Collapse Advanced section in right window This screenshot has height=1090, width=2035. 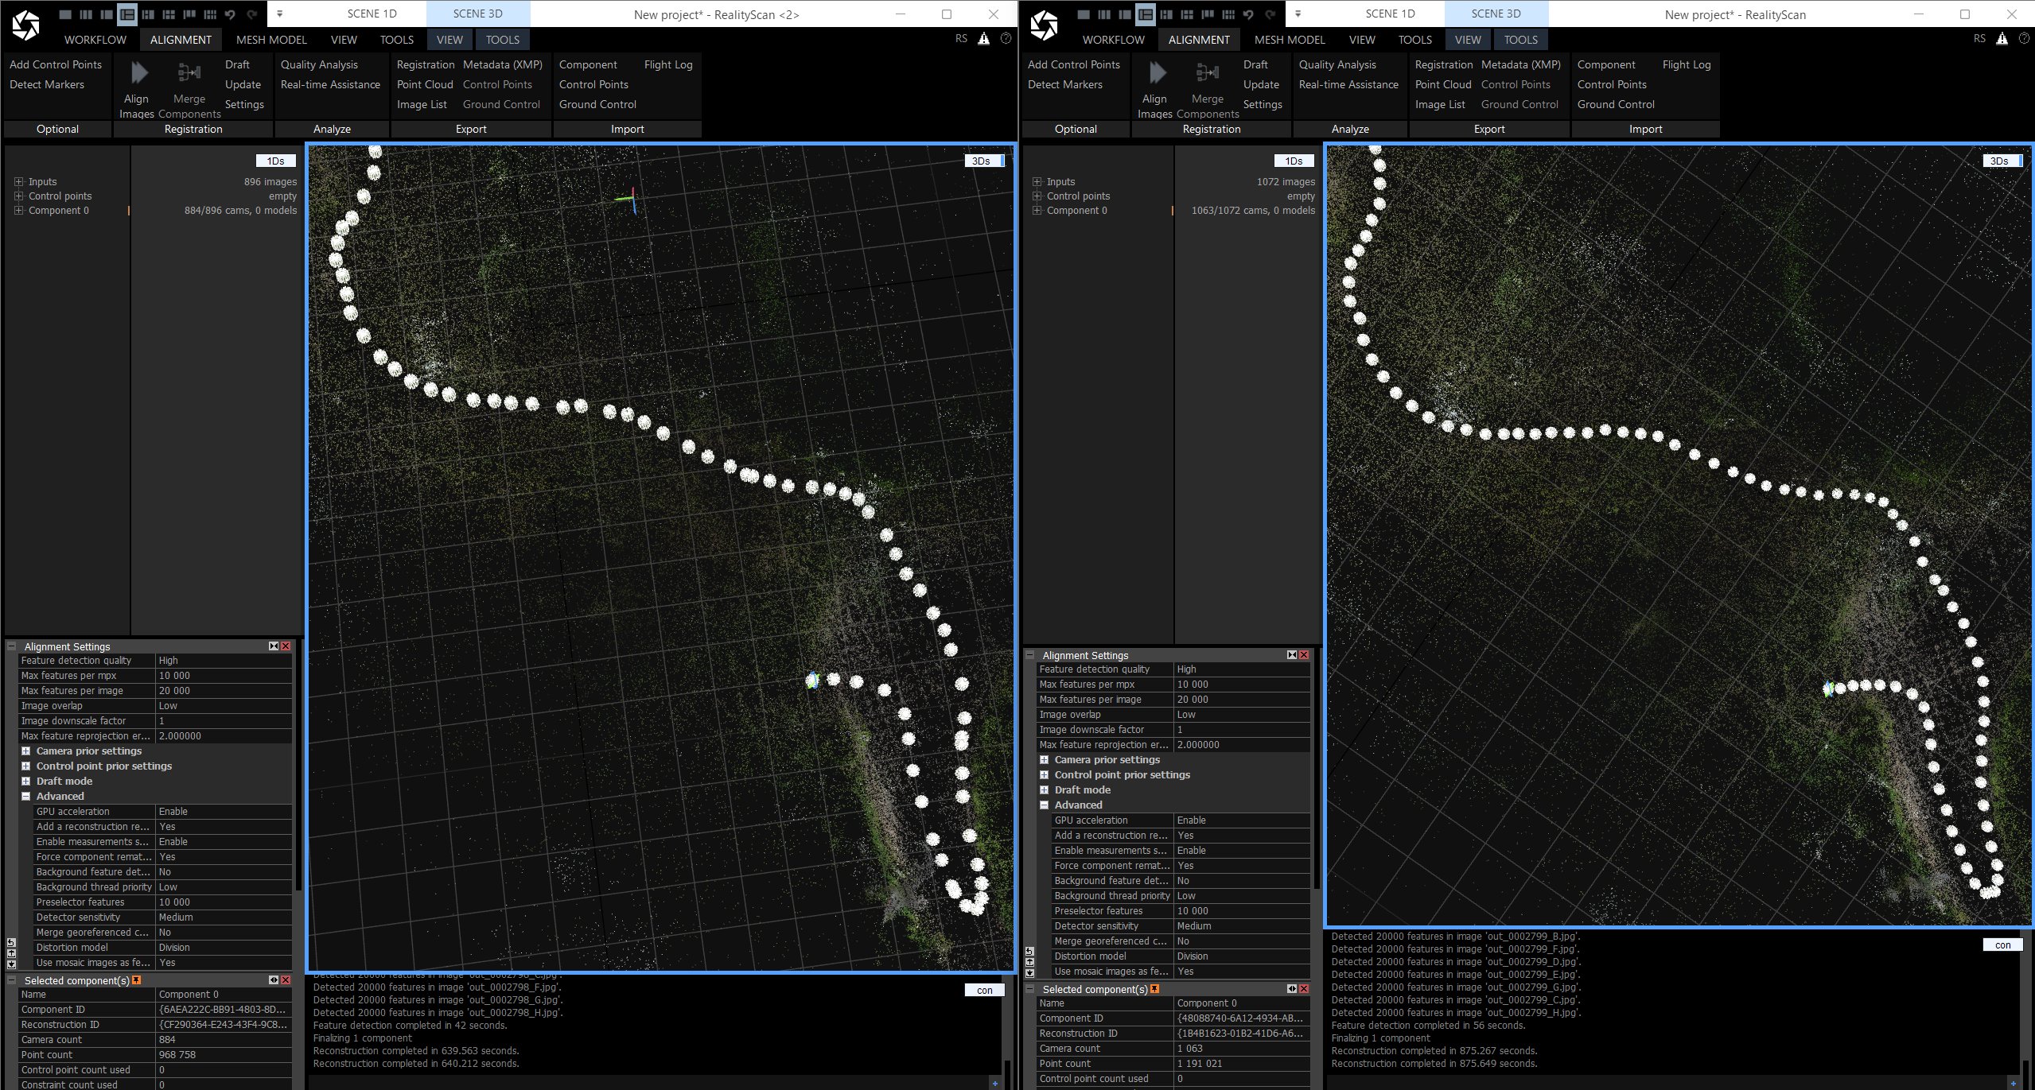[x=1045, y=805]
